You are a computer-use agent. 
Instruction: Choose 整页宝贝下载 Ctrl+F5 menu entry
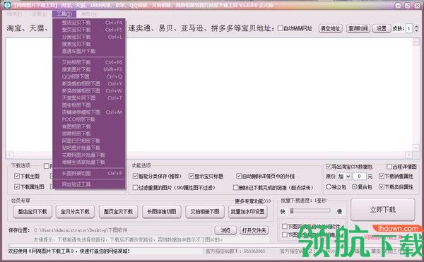89,30
